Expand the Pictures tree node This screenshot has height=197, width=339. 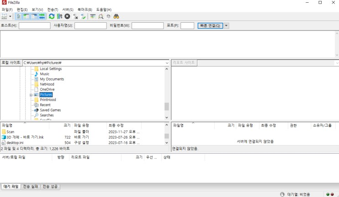tap(31, 95)
